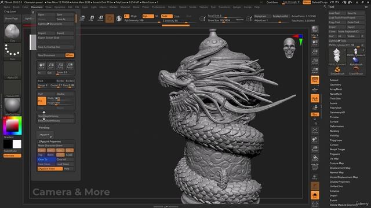This screenshot has width=371, height=208.
Task: Toggle the WSize button beside New Document
Action: 70,55
